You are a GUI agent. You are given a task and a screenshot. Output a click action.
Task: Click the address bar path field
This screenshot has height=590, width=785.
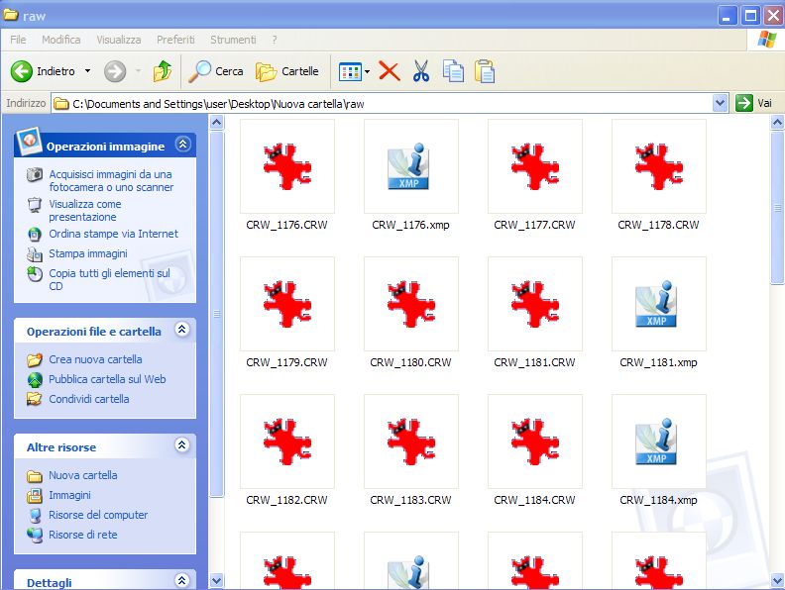(x=383, y=104)
